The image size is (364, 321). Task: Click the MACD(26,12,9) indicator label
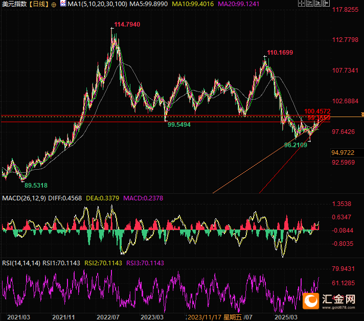coord(24,198)
